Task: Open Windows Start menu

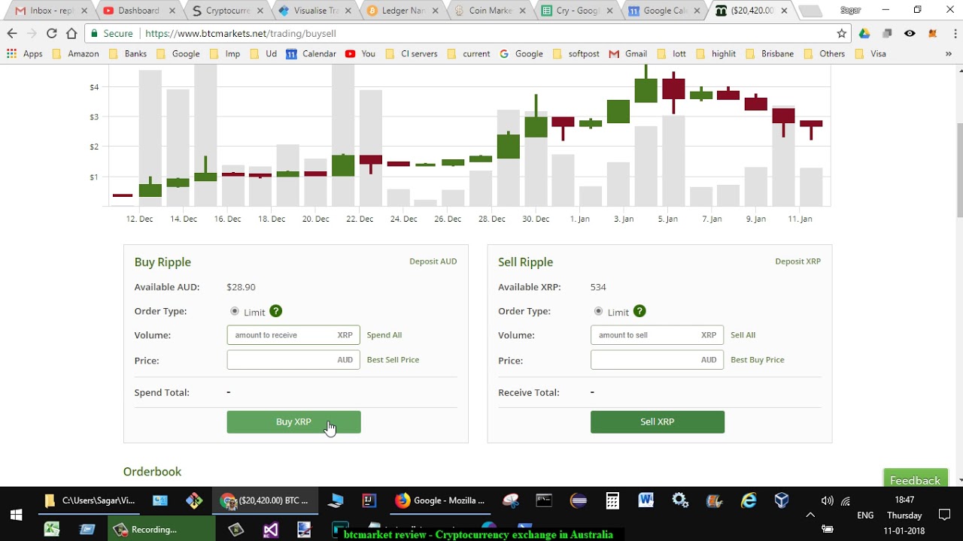Action: coord(16,515)
